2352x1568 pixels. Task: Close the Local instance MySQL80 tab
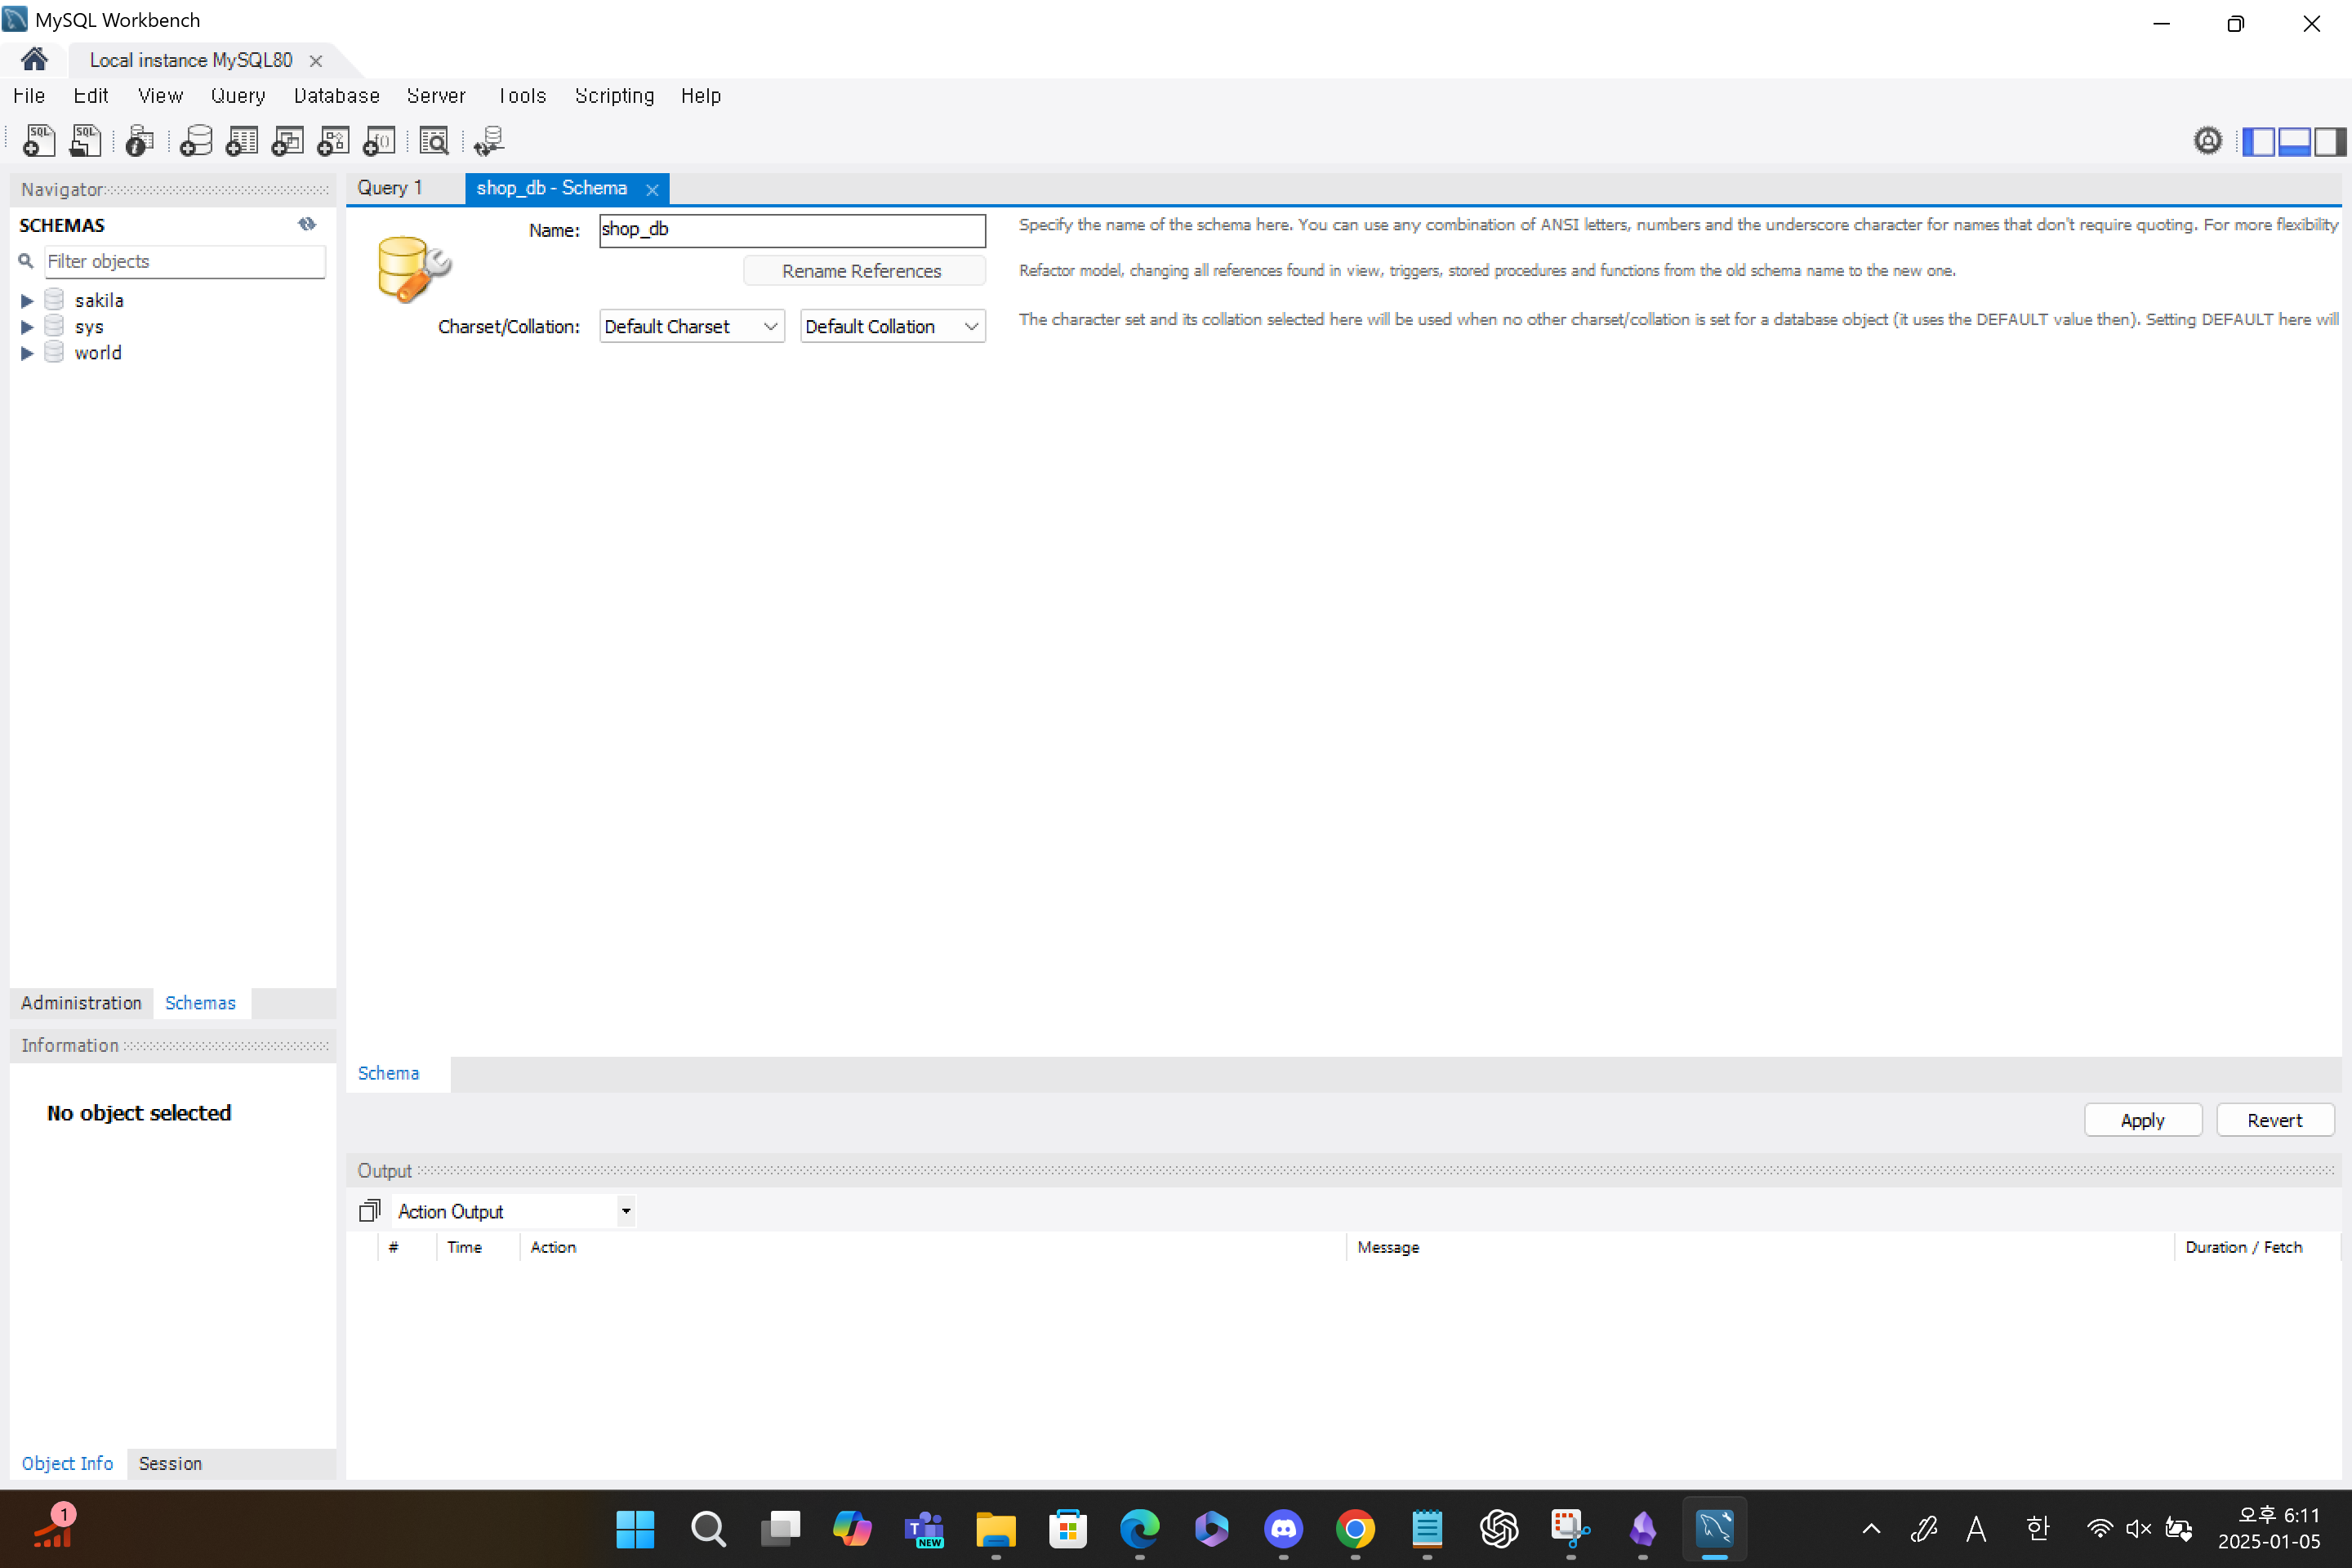[316, 61]
